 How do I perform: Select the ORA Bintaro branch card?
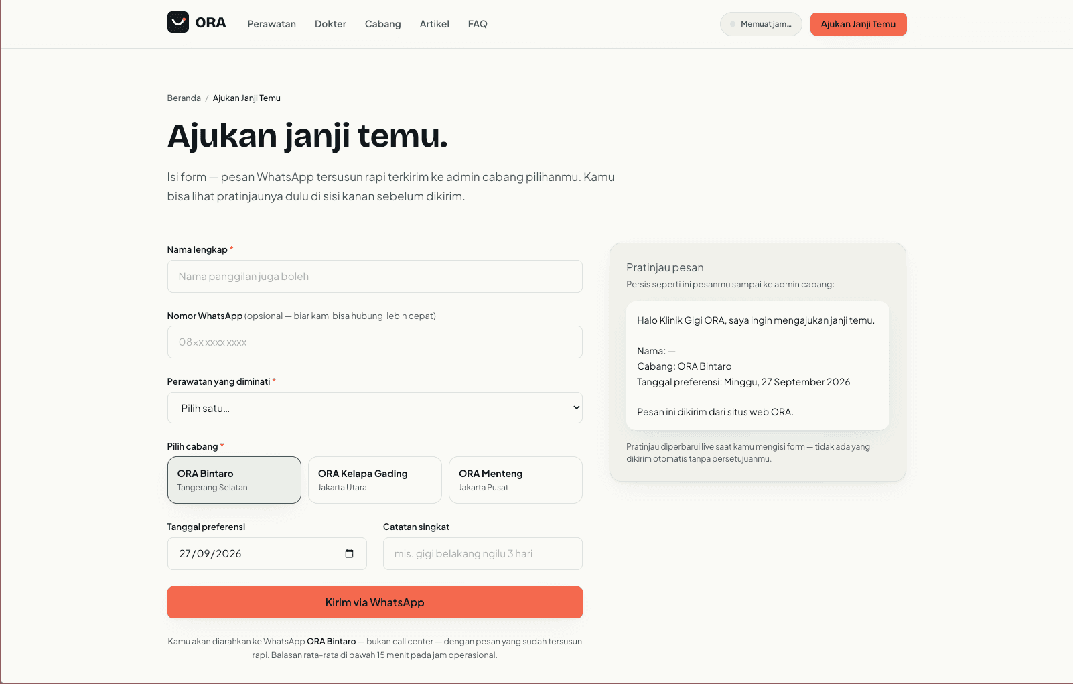[234, 480]
